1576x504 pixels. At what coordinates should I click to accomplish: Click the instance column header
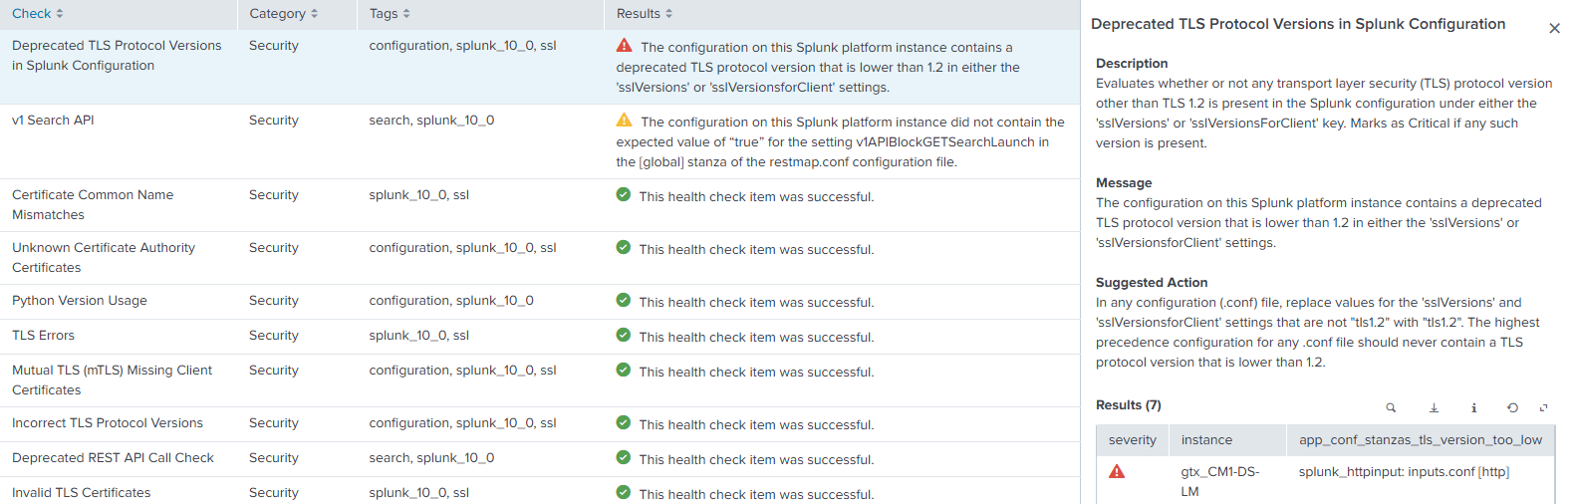1206,440
